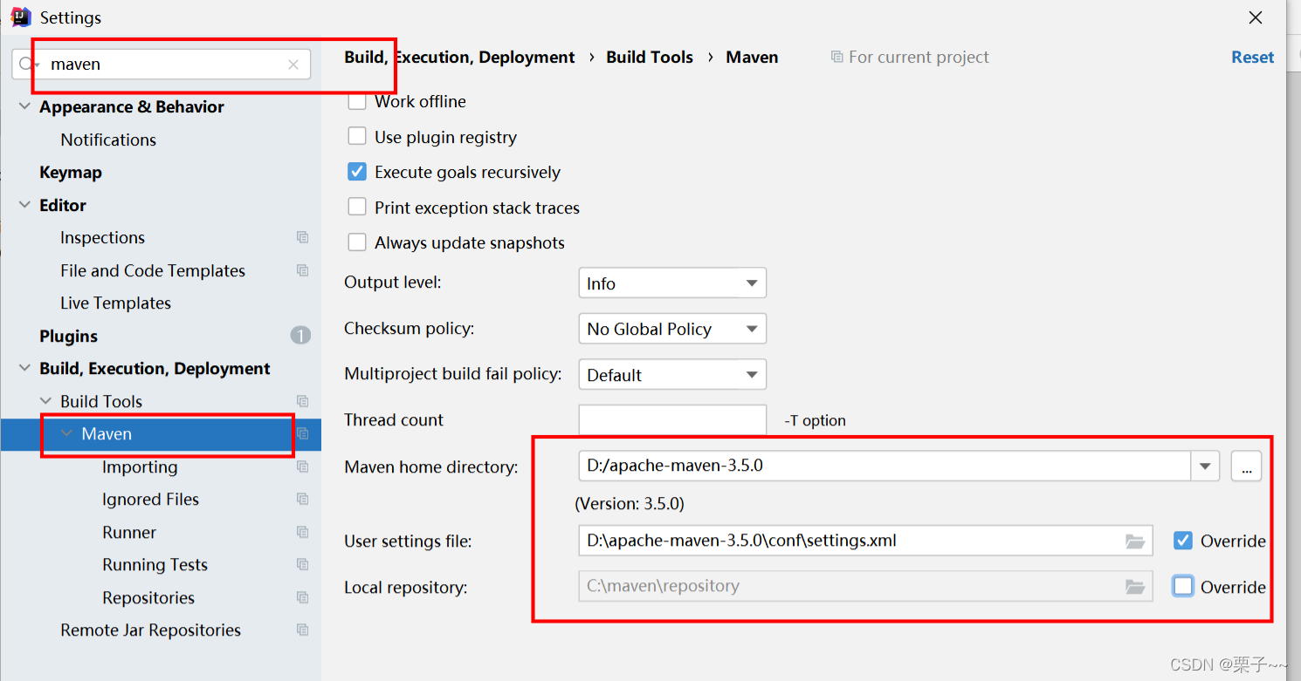
Task: Enable Always update snapshots
Action: (357, 242)
